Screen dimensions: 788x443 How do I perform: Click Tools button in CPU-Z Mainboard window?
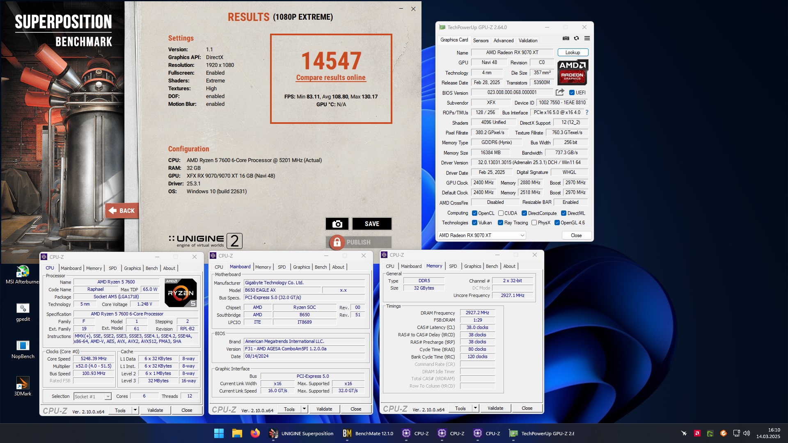289,409
